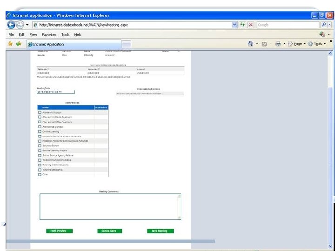Open the search provider options dropdown arrow

[x=329, y=25]
